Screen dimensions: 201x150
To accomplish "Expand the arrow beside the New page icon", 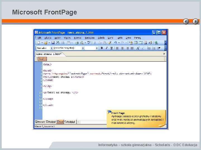I will pos(42,43).
